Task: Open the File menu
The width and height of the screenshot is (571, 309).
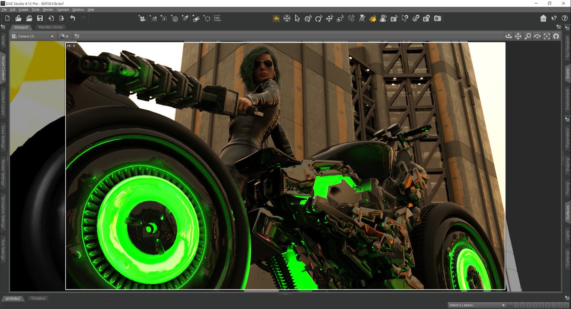Action: (4, 10)
